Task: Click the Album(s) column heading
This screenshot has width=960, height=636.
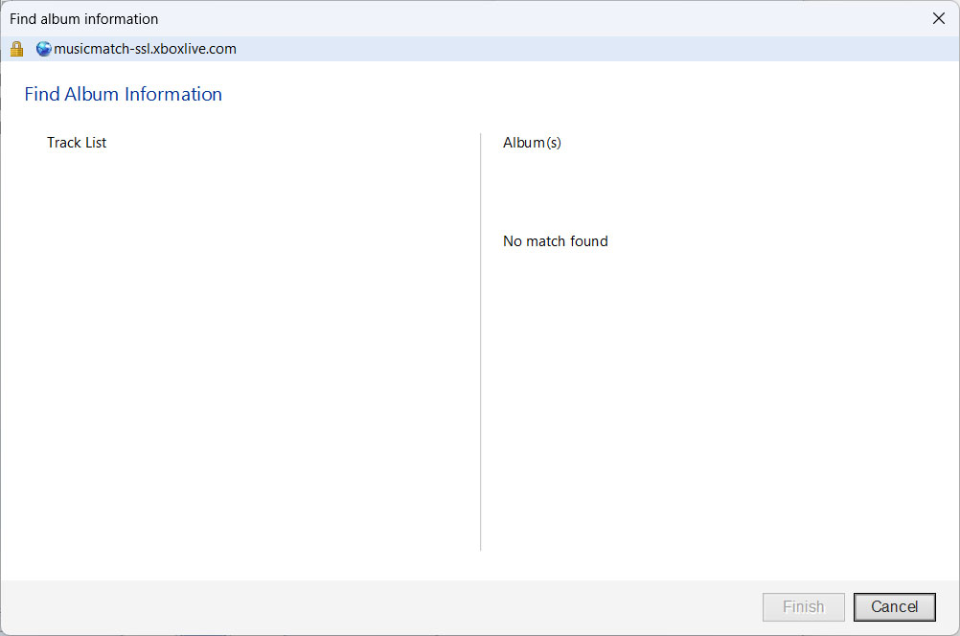Action: point(532,142)
